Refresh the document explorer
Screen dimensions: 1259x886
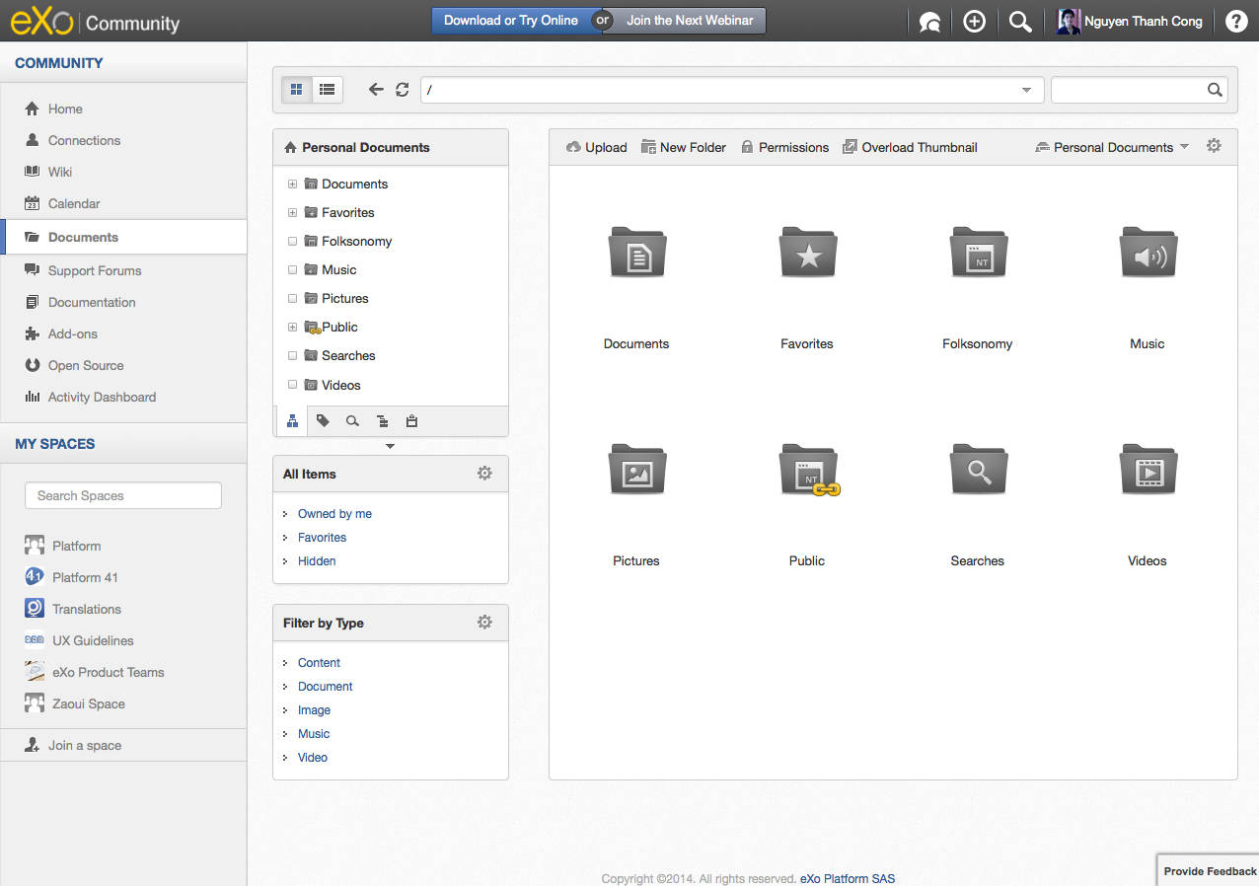pyautogui.click(x=402, y=90)
